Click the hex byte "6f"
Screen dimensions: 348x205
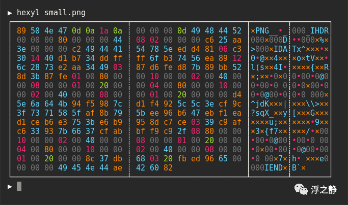pos(154,58)
